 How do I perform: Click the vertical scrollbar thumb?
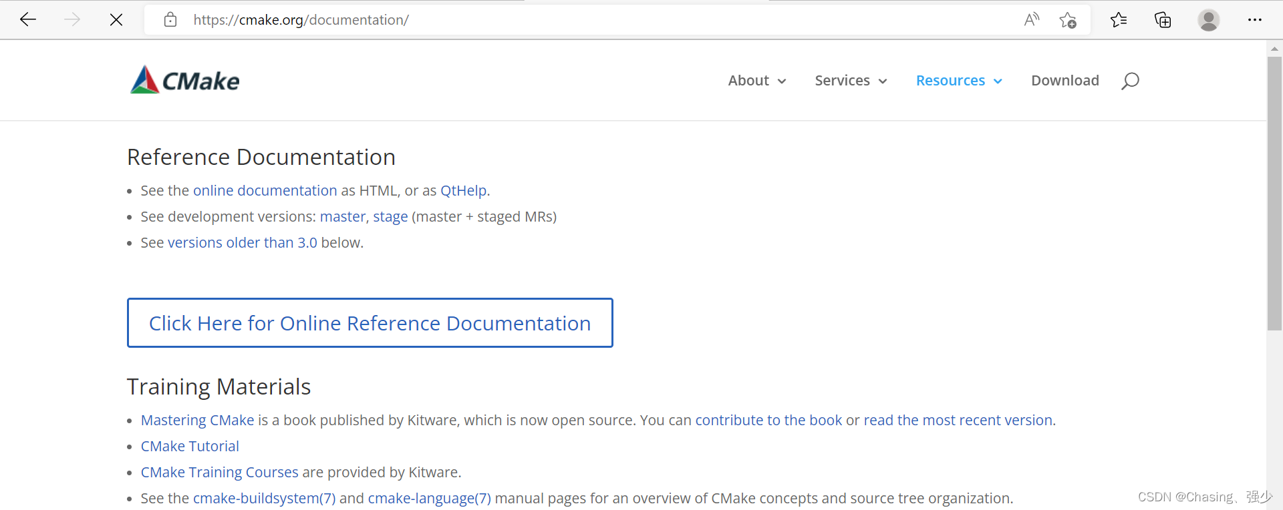1274,194
